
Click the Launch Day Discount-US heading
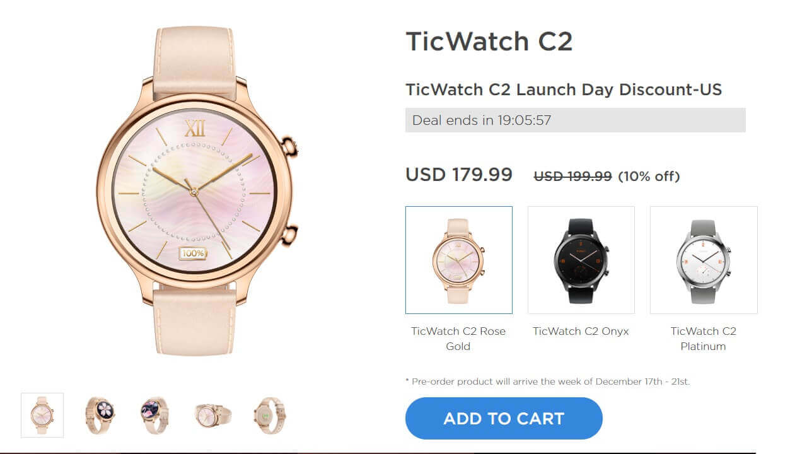(564, 90)
